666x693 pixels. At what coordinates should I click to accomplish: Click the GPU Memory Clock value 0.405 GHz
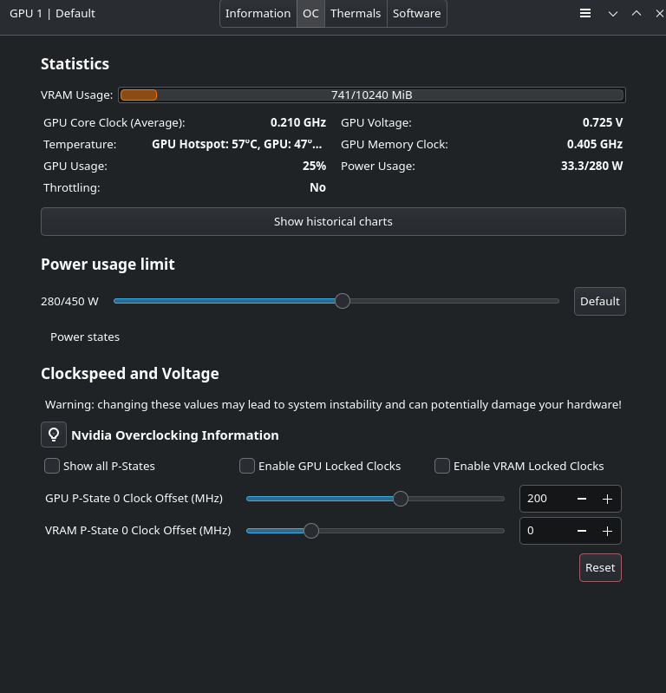pos(595,144)
